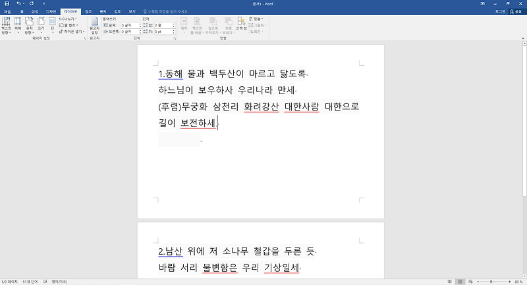Switch to the 삽입 (Insert) tab
Viewport: 527px width, 285px height.
click(35, 11)
